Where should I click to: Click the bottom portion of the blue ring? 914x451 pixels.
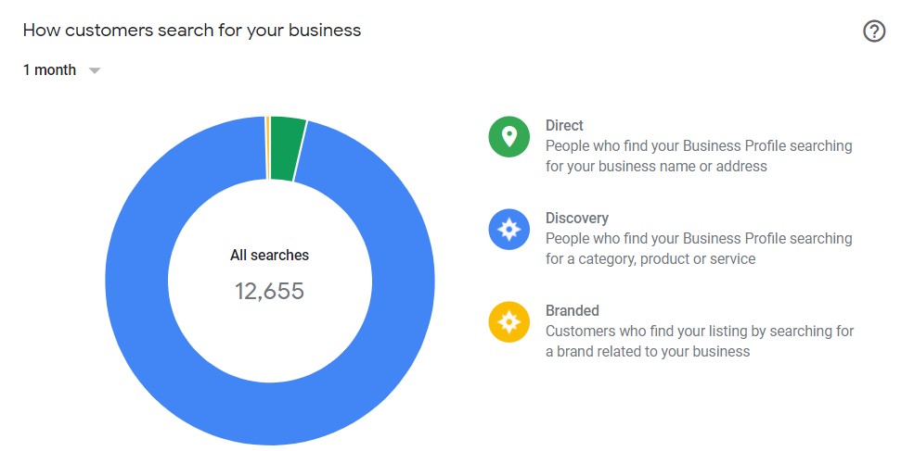point(270,414)
